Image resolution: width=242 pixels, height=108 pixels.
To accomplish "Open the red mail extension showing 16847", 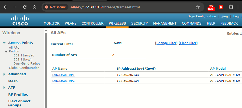I will 211,8.
